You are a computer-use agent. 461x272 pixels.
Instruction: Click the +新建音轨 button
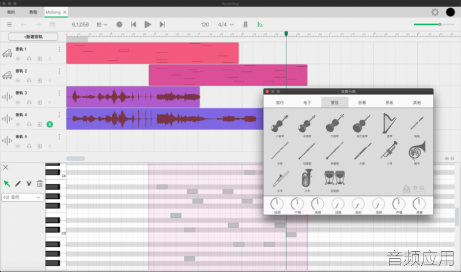tap(33, 37)
